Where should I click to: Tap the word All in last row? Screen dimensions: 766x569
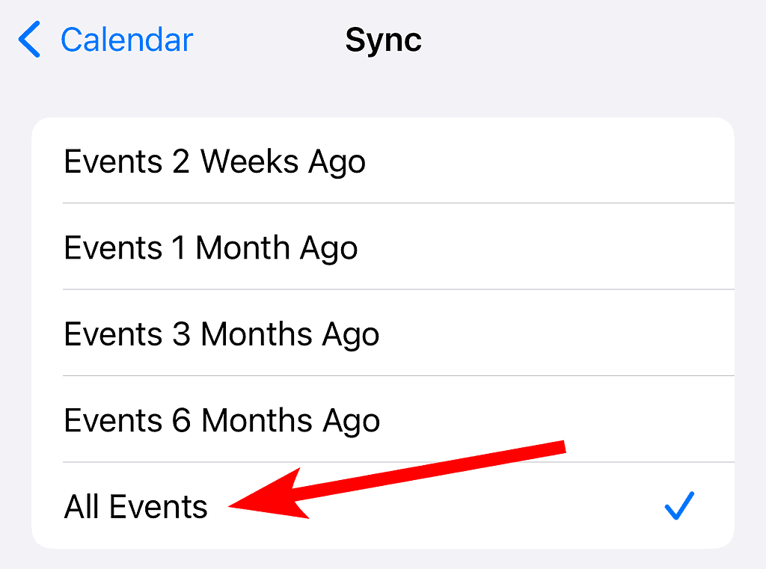tap(82, 506)
